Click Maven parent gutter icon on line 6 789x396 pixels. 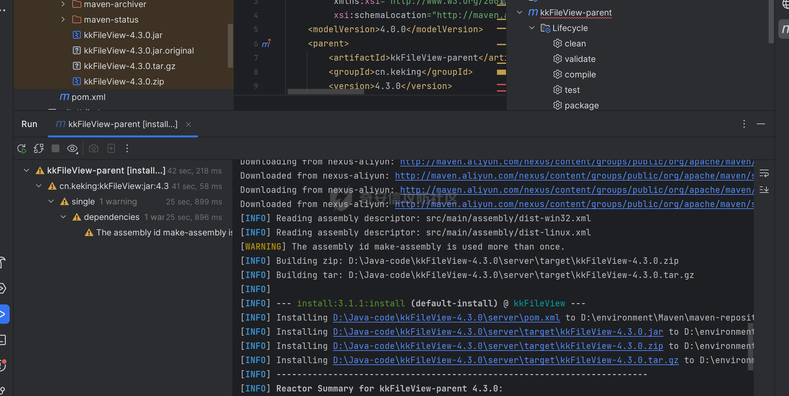[266, 43]
